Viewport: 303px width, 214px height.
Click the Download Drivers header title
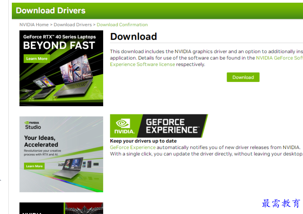50,10
